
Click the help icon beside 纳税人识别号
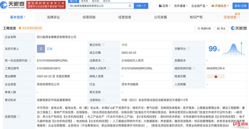(x=109, y=68)
